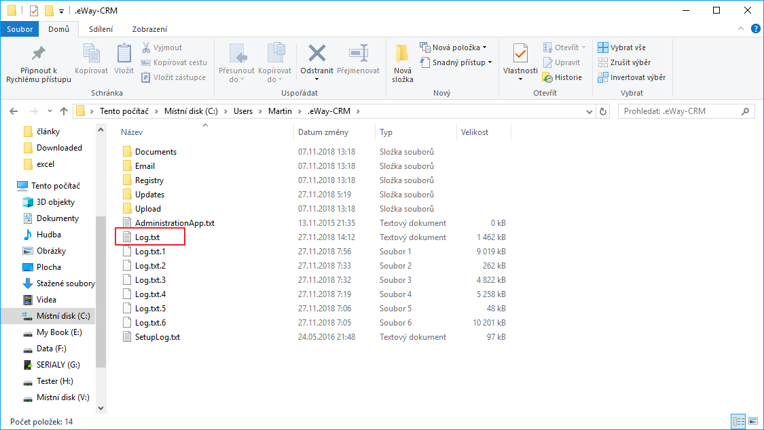This screenshot has width=764, height=430.
Task: Click Invertovat výběr (Invert selection)
Action: [632, 77]
